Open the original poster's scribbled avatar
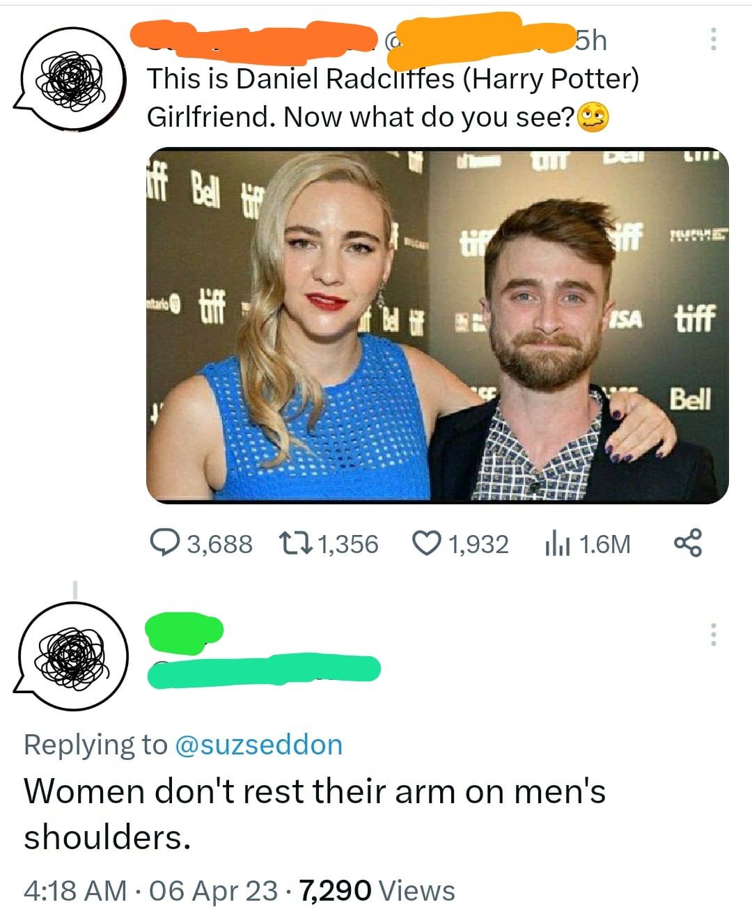 [x=70, y=79]
